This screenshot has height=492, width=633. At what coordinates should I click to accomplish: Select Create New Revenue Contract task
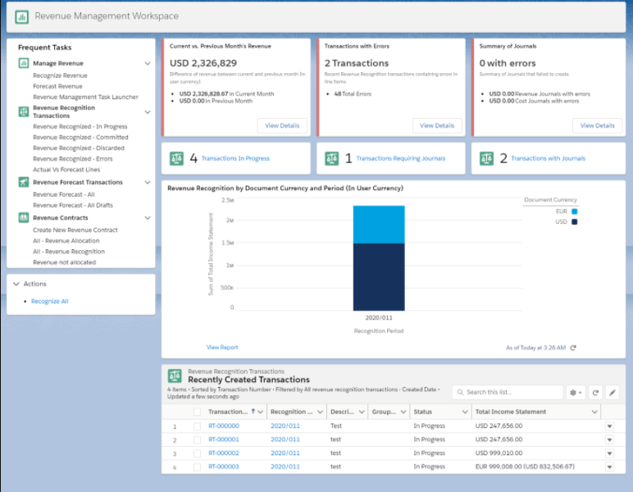(75, 230)
